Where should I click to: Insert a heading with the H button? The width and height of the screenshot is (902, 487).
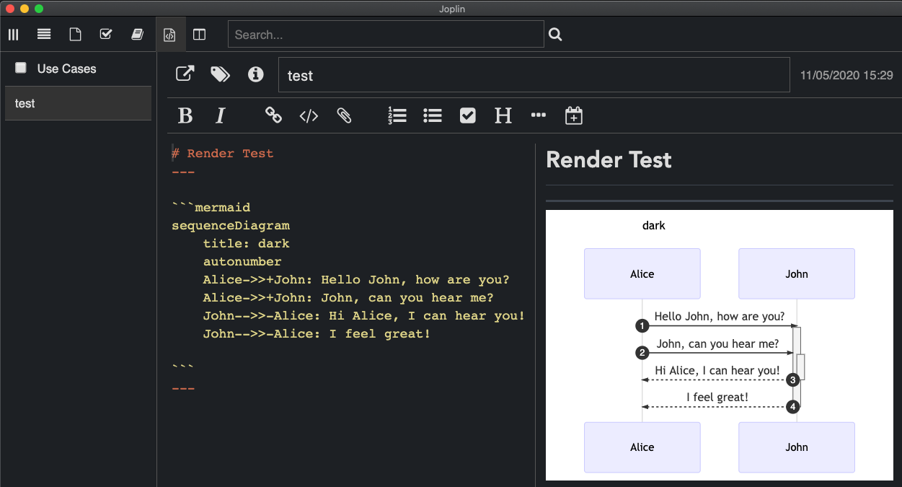[503, 115]
